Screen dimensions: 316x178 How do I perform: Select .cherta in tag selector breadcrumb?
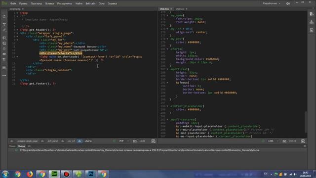point(88,141)
